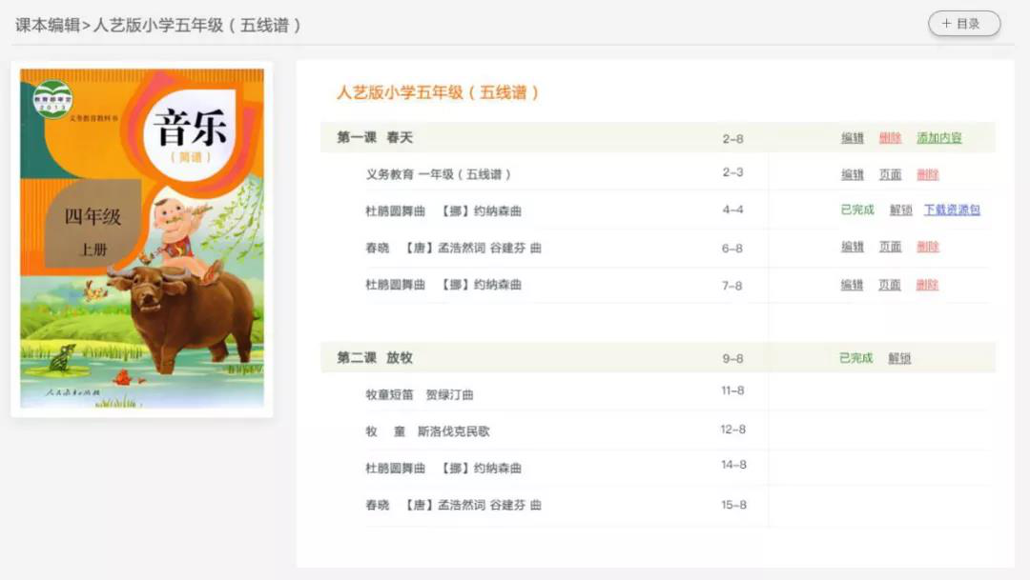Image resolution: width=1030 pixels, height=580 pixels.
Task: Click 解锁 for 第二课 放牧
Action: pos(899,358)
